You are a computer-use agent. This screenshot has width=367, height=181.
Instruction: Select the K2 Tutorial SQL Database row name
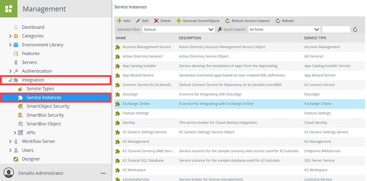pos(143,161)
